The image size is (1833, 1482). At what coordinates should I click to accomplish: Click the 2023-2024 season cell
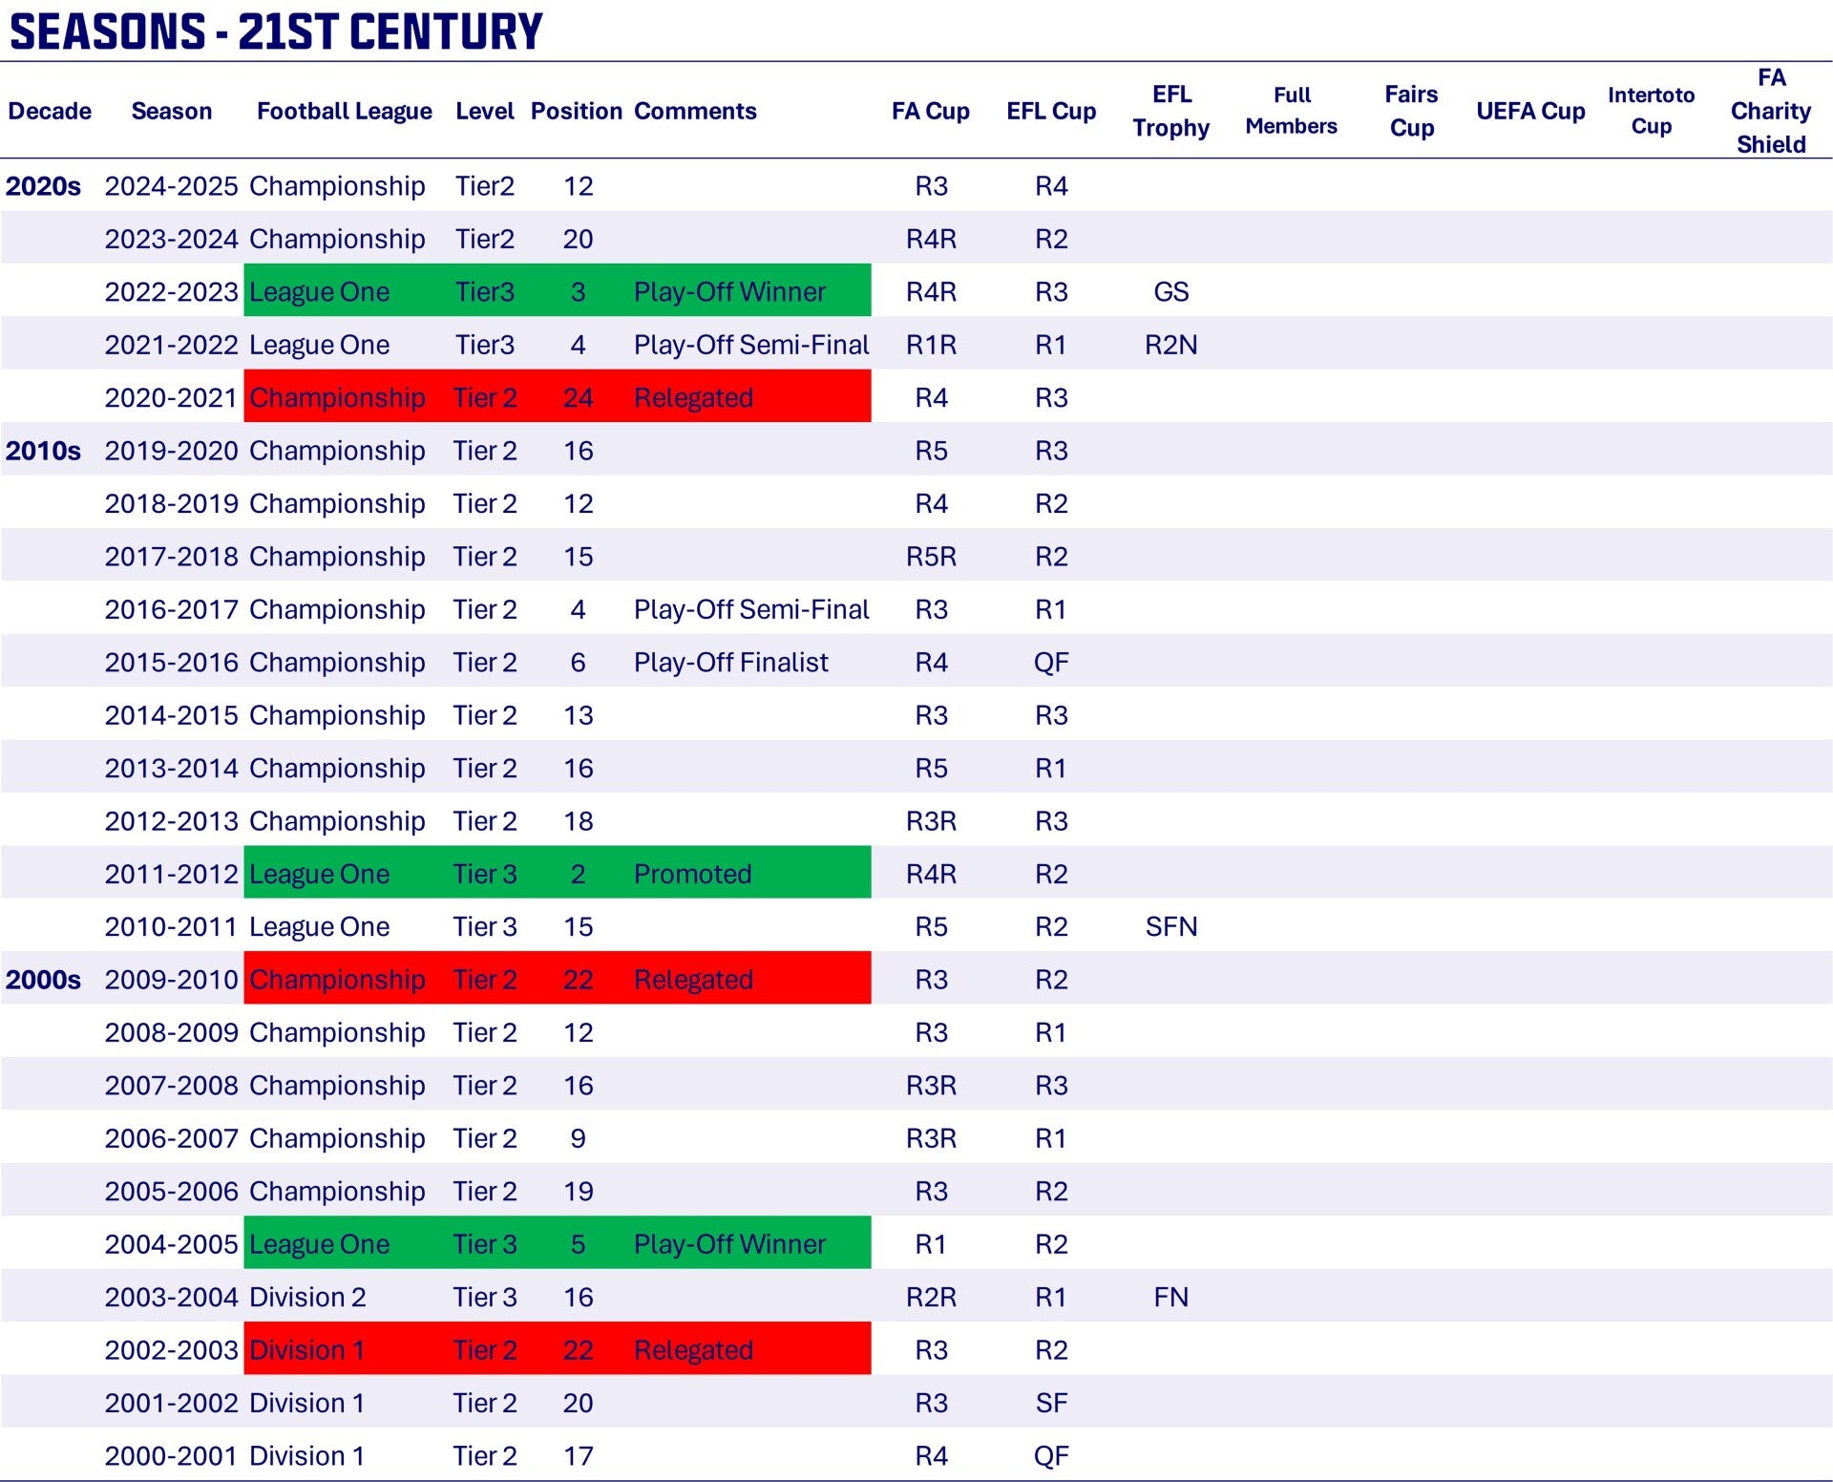(x=172, y=239)
